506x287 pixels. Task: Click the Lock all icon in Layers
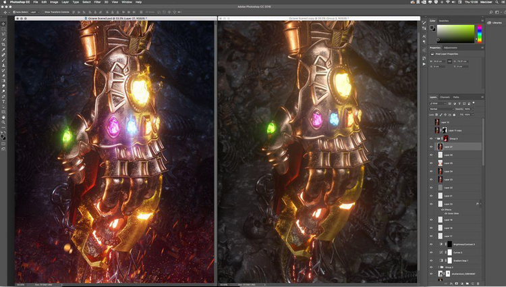454,115
